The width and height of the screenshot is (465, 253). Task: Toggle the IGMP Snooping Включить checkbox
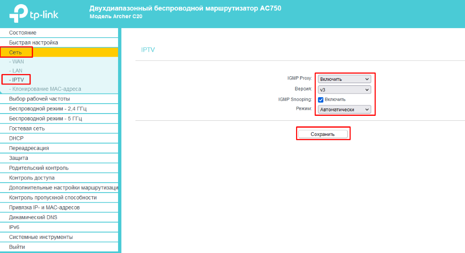click(321, 99)
